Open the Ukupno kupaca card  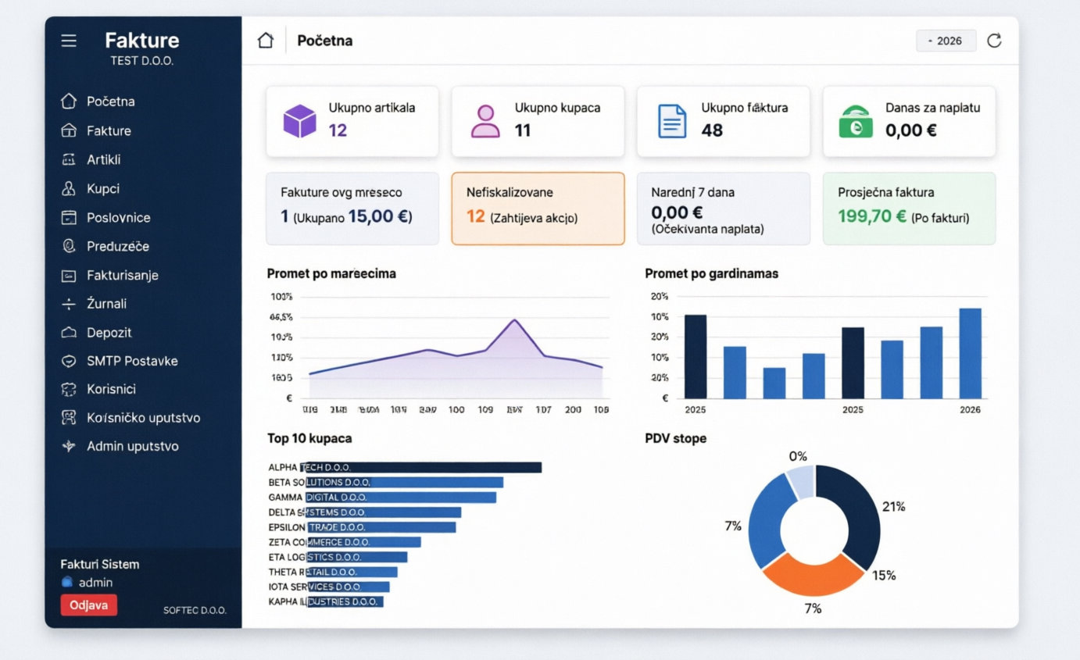point(538,121)
